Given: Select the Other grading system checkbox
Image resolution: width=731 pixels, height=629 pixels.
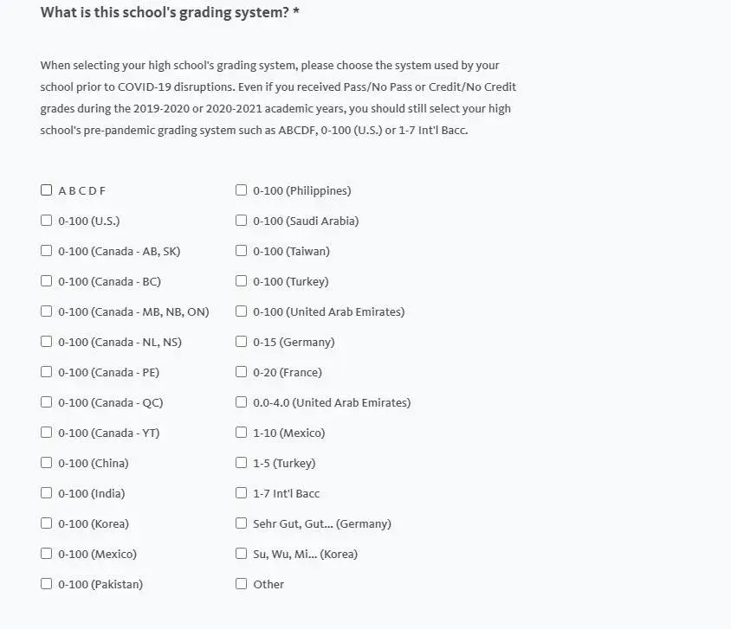Looking at the screenshot, I should pos(242,584).
